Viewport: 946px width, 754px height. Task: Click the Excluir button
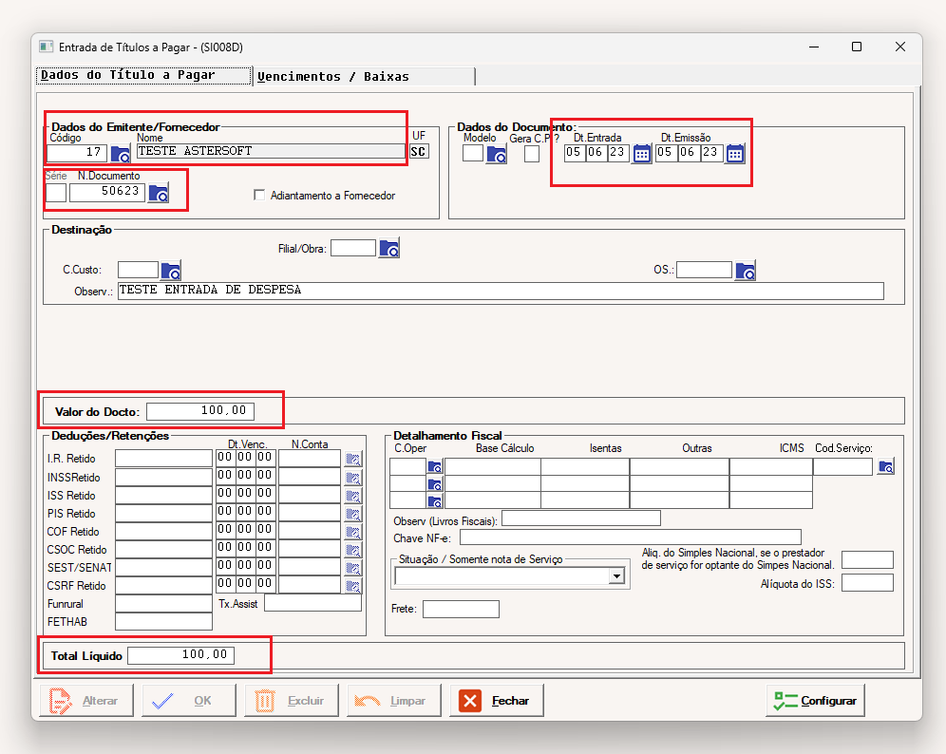click(292, 700)
